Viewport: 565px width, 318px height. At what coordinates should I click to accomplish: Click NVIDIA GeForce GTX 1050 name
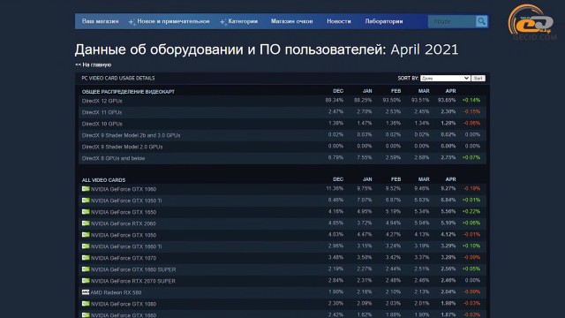tap(124, 235)
